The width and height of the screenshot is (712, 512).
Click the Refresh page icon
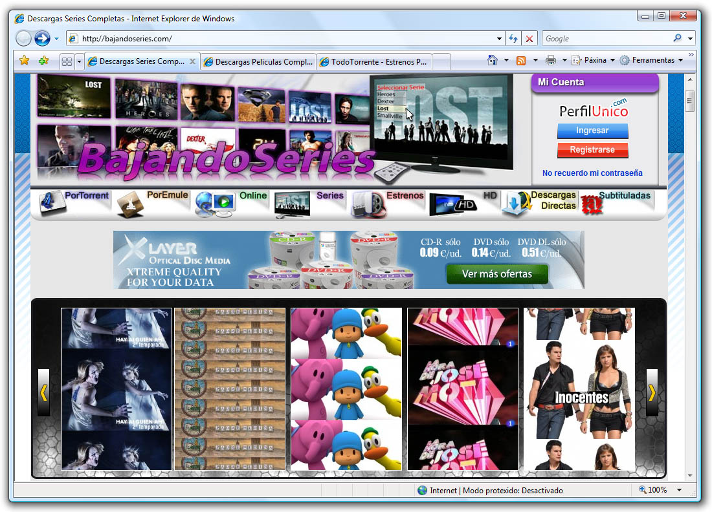pyautogui.click(x=513, y=39)
